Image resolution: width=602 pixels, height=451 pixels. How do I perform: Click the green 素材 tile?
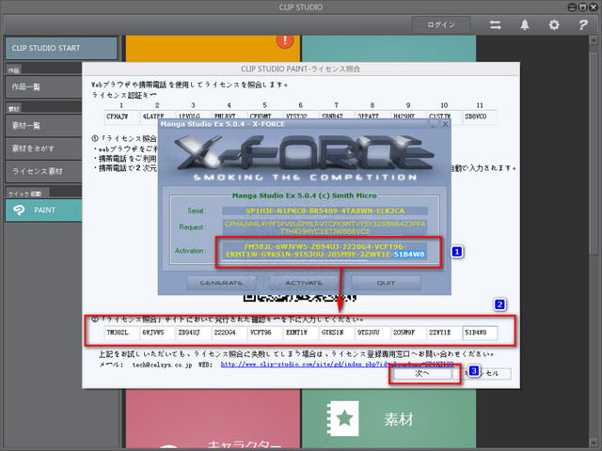(x=388, y=419)
